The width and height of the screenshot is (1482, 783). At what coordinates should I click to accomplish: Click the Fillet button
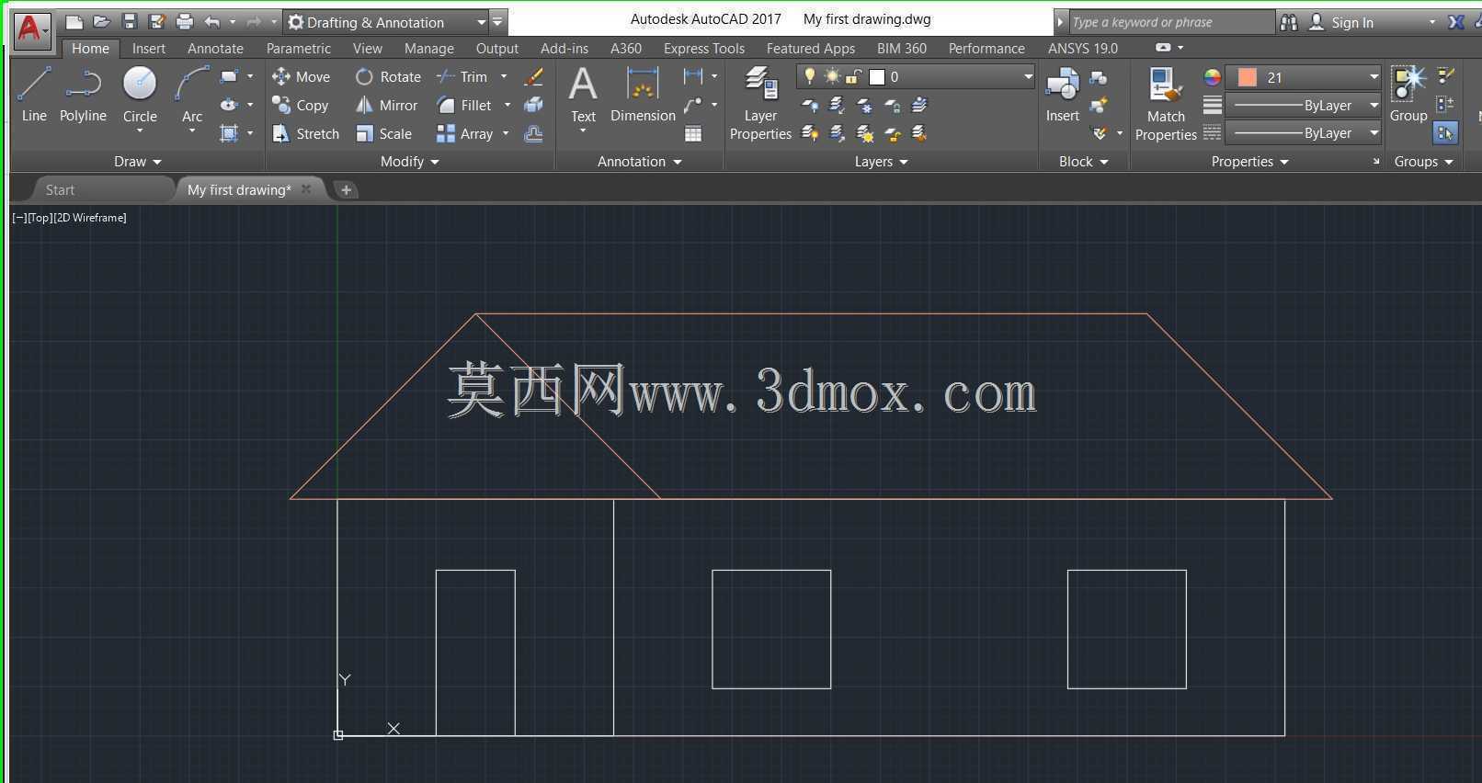pyautogui.click(x=464, y=106)
